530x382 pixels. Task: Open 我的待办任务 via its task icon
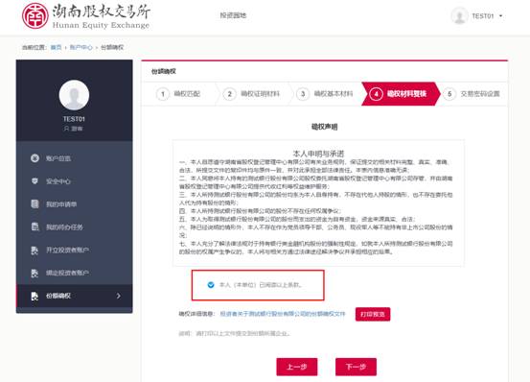(x=35, y=227)
